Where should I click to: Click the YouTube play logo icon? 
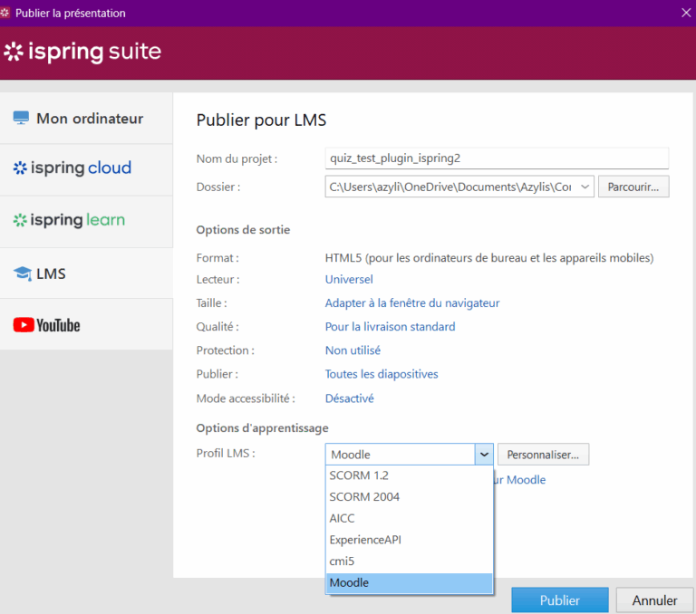24,325
